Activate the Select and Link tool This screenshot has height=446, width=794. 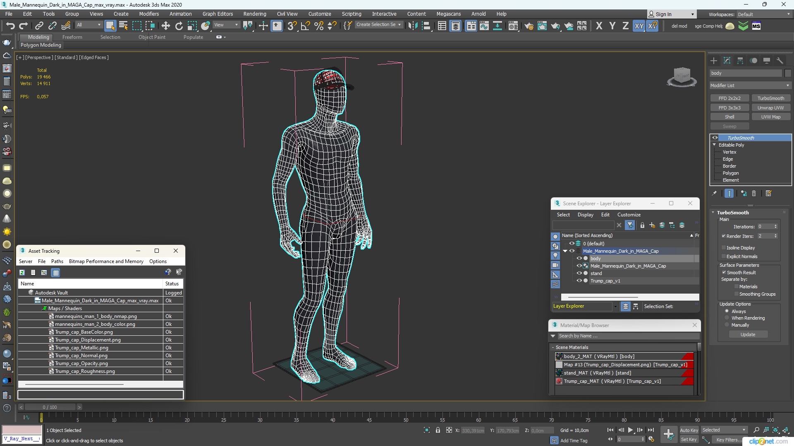click(x=39, y=26)
